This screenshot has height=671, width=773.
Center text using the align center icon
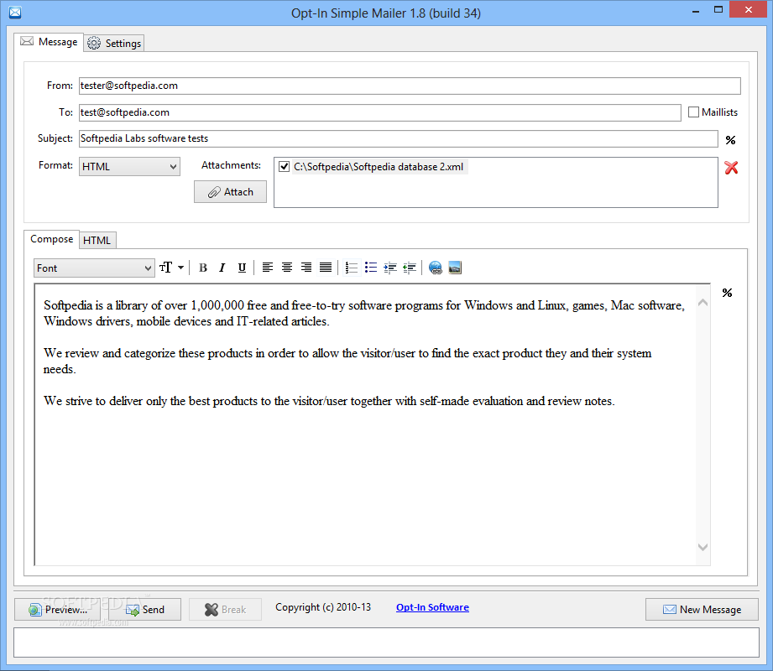pos(287,268)
